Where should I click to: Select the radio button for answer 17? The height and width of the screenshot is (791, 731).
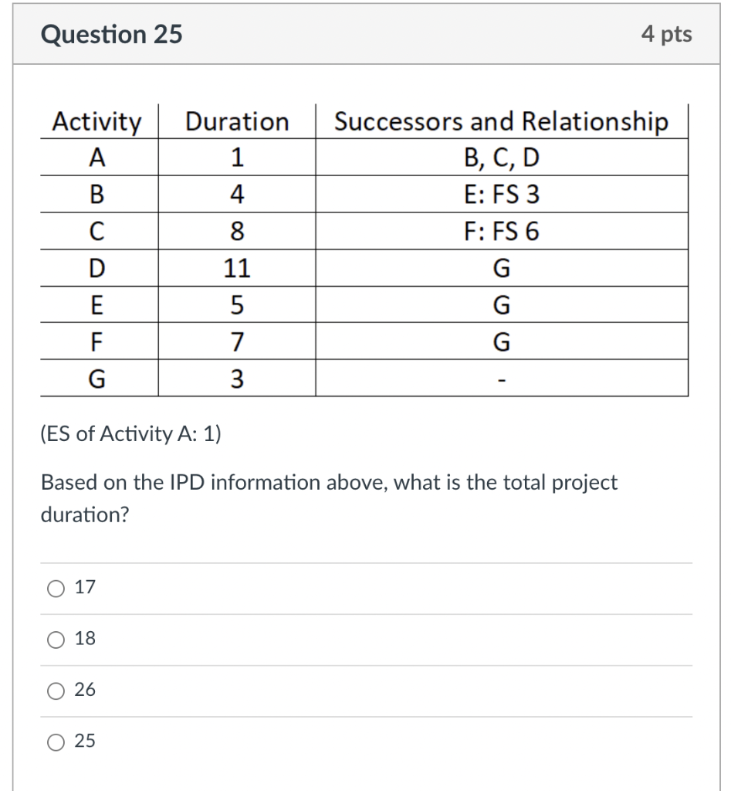[x=55, y=588]
